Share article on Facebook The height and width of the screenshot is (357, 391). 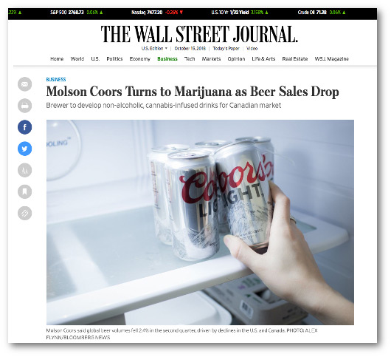pos(24,127)
